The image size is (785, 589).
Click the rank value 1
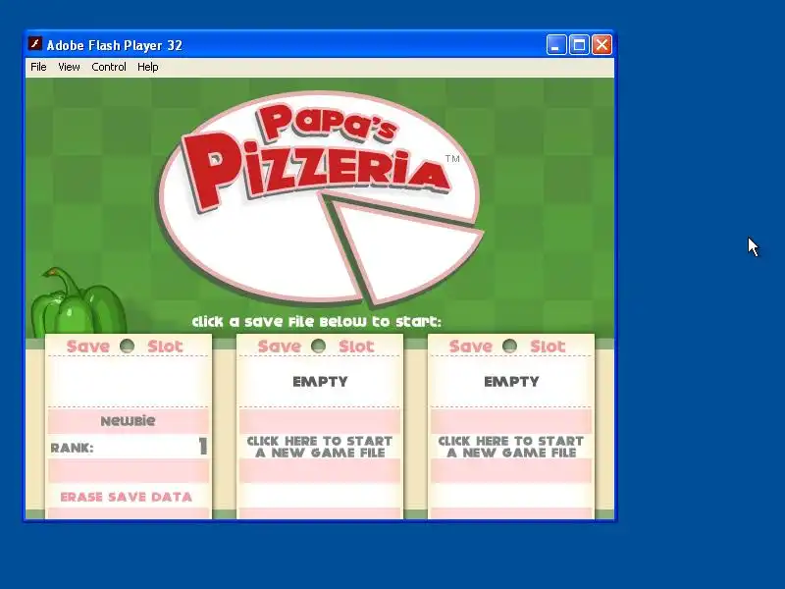tap(203, 446)
